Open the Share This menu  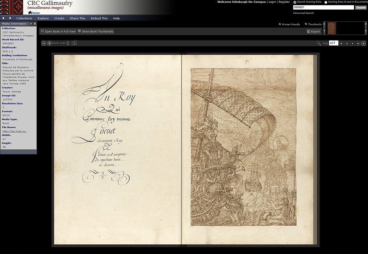[x=77, y=18]
